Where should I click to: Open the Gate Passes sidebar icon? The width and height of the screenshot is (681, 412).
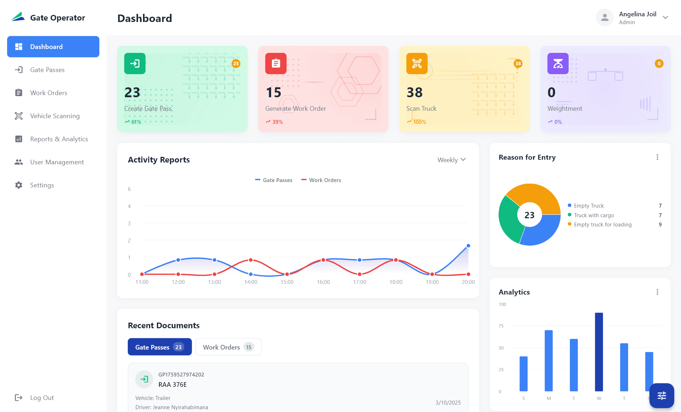(19, 70)
